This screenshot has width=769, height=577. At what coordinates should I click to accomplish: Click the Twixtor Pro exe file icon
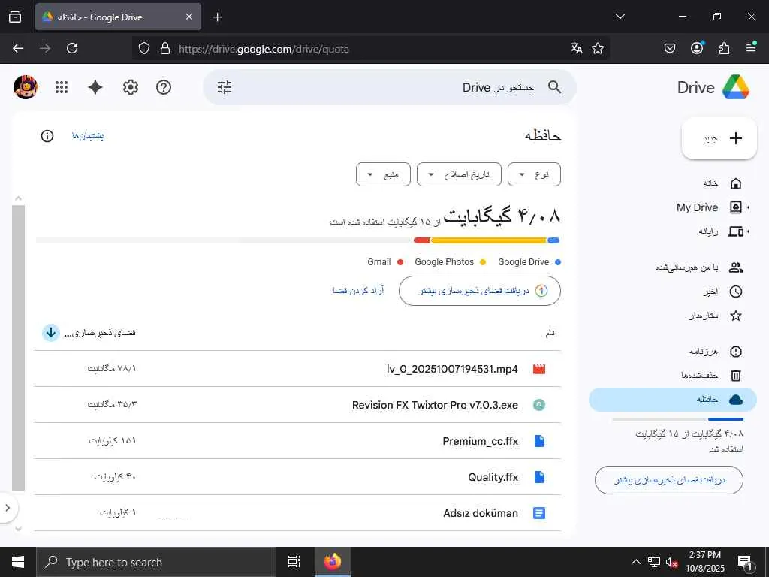coord(539,405)
